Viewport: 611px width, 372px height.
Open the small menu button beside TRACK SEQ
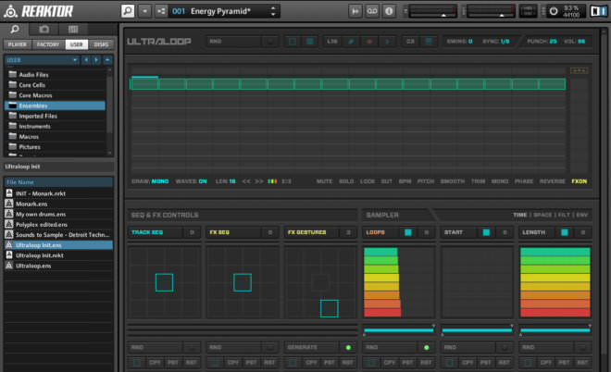coord(192,232)
